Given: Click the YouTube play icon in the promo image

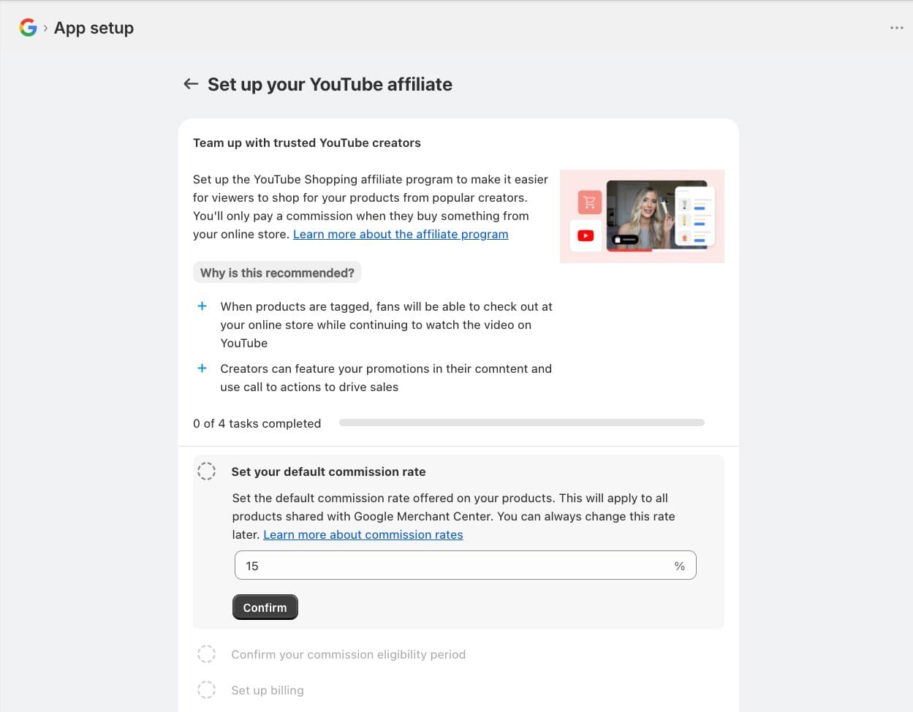Looking at the screenshot, I should pyautogui.click(x=585, y=235).
